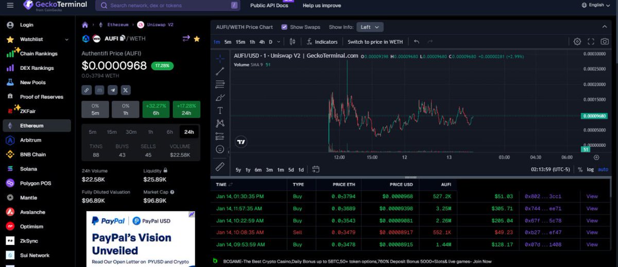This screenshot has height=267, width=618.
Task: Add AUFI to watchlist with star
Action: coord(197,39)
